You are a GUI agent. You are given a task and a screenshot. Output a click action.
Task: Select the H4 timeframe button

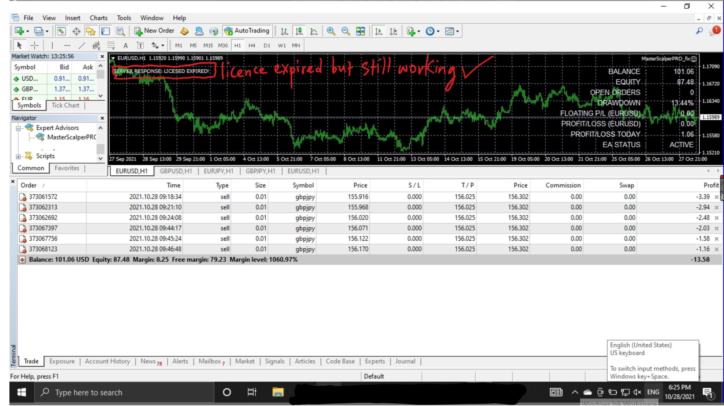click(x=252, y=45)
